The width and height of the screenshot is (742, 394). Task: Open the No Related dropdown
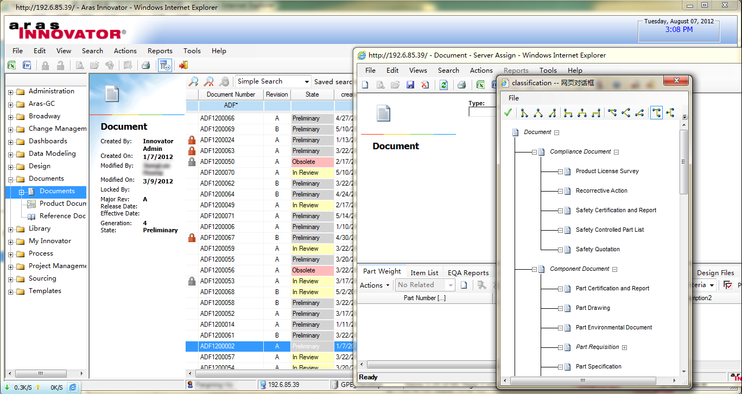(450, 285)
